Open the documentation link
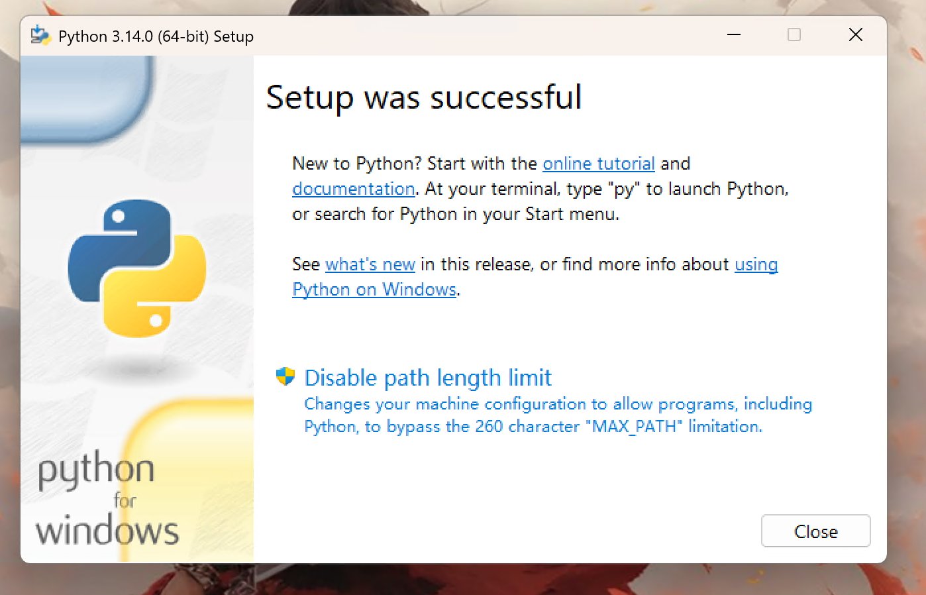926x595 pixels. pos(354,189)
